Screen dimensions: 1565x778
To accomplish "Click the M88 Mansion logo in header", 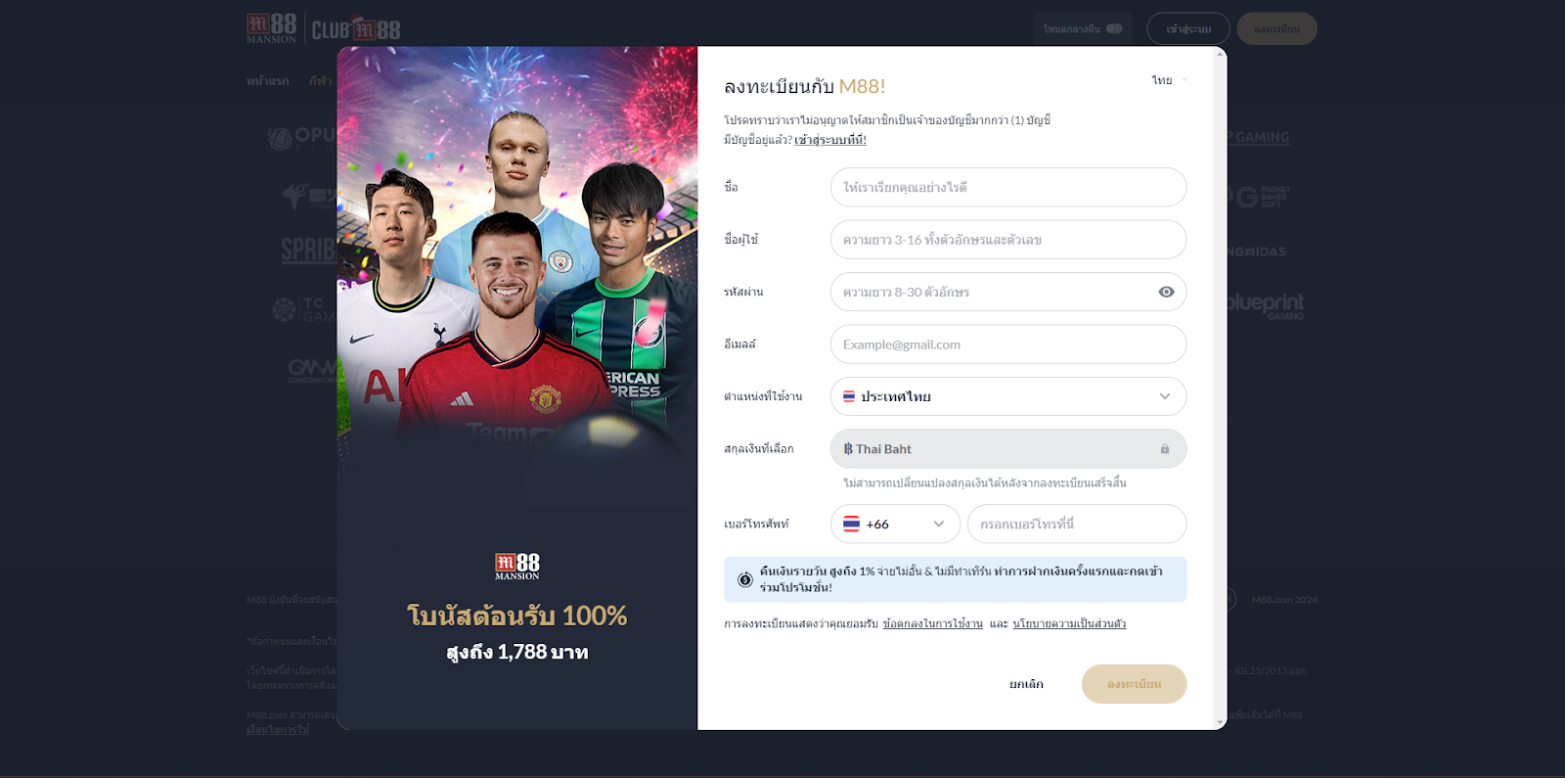I will click(x=272, y=28).
